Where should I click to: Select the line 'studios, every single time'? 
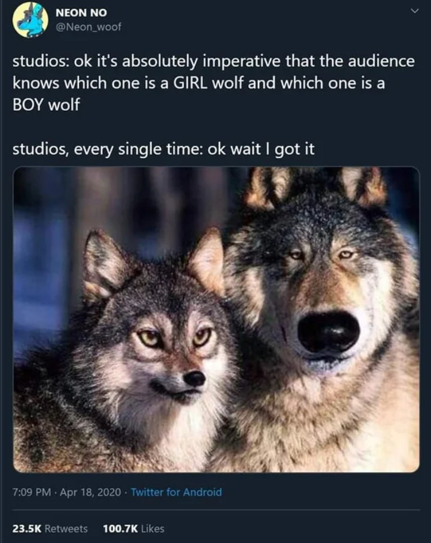click(164, 149)
